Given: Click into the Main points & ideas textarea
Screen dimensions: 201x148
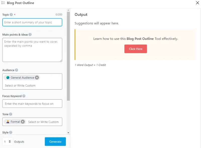Looking at the screenshot, I should [32, 50].
